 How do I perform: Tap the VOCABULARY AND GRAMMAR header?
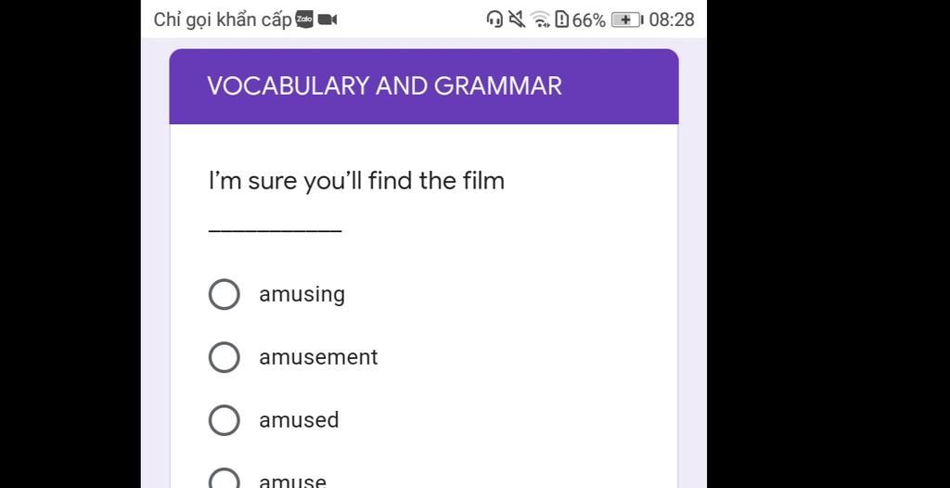(384, 86)
